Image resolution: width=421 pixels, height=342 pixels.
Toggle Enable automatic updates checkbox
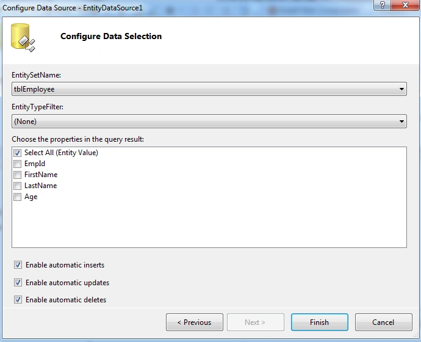[x=18, y=283]
